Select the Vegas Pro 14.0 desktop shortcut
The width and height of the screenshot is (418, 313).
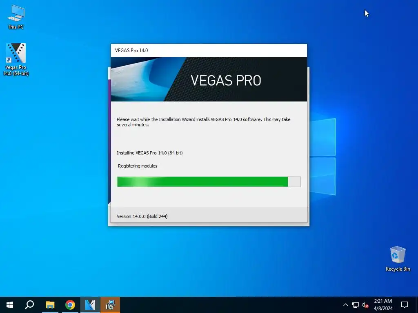[16, 60]
